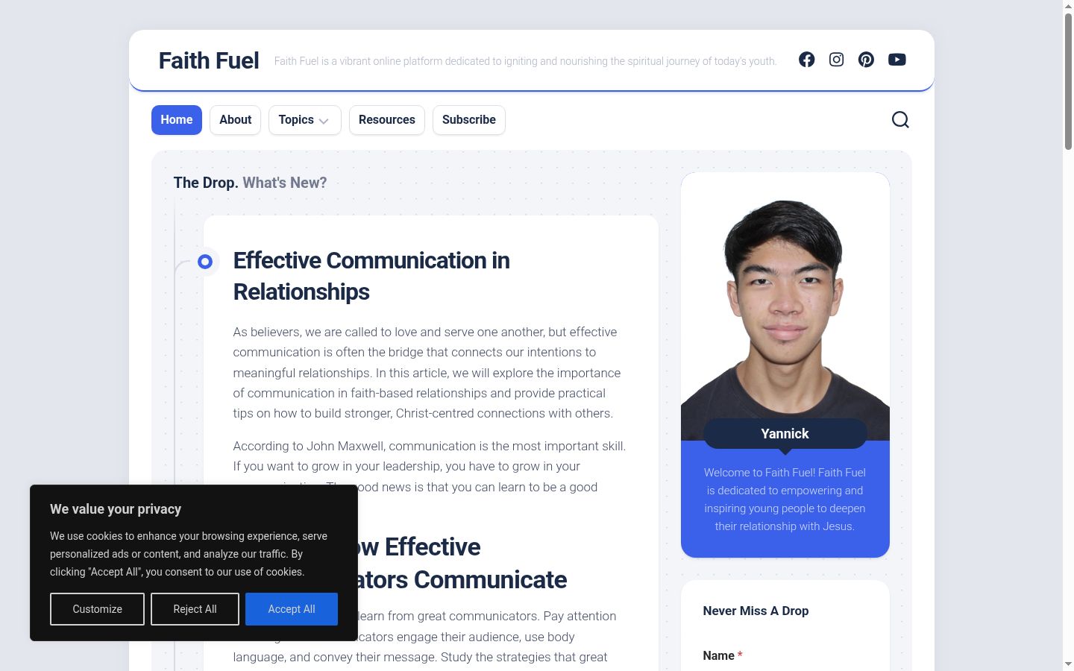This screenshot has height=671, width=1074.
Task: Open the Resources menu item
Action: point(387,120)
